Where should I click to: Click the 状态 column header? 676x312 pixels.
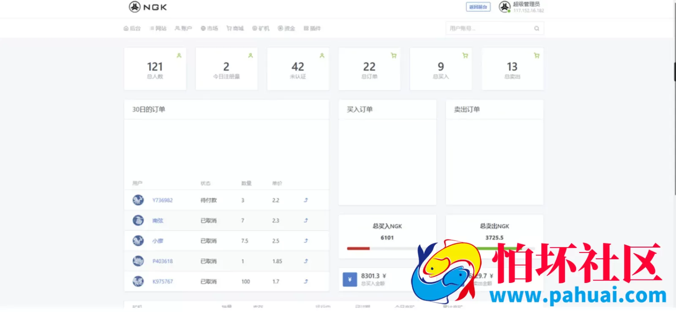pyautogui.click(x=205, y=183)
